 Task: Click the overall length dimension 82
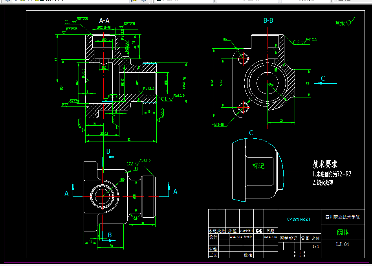129,139
